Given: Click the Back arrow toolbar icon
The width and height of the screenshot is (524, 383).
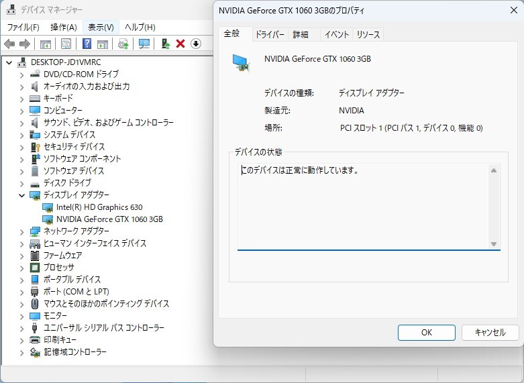Looking at the screenshot, I should pyautogui.click(x=9, y=44).
